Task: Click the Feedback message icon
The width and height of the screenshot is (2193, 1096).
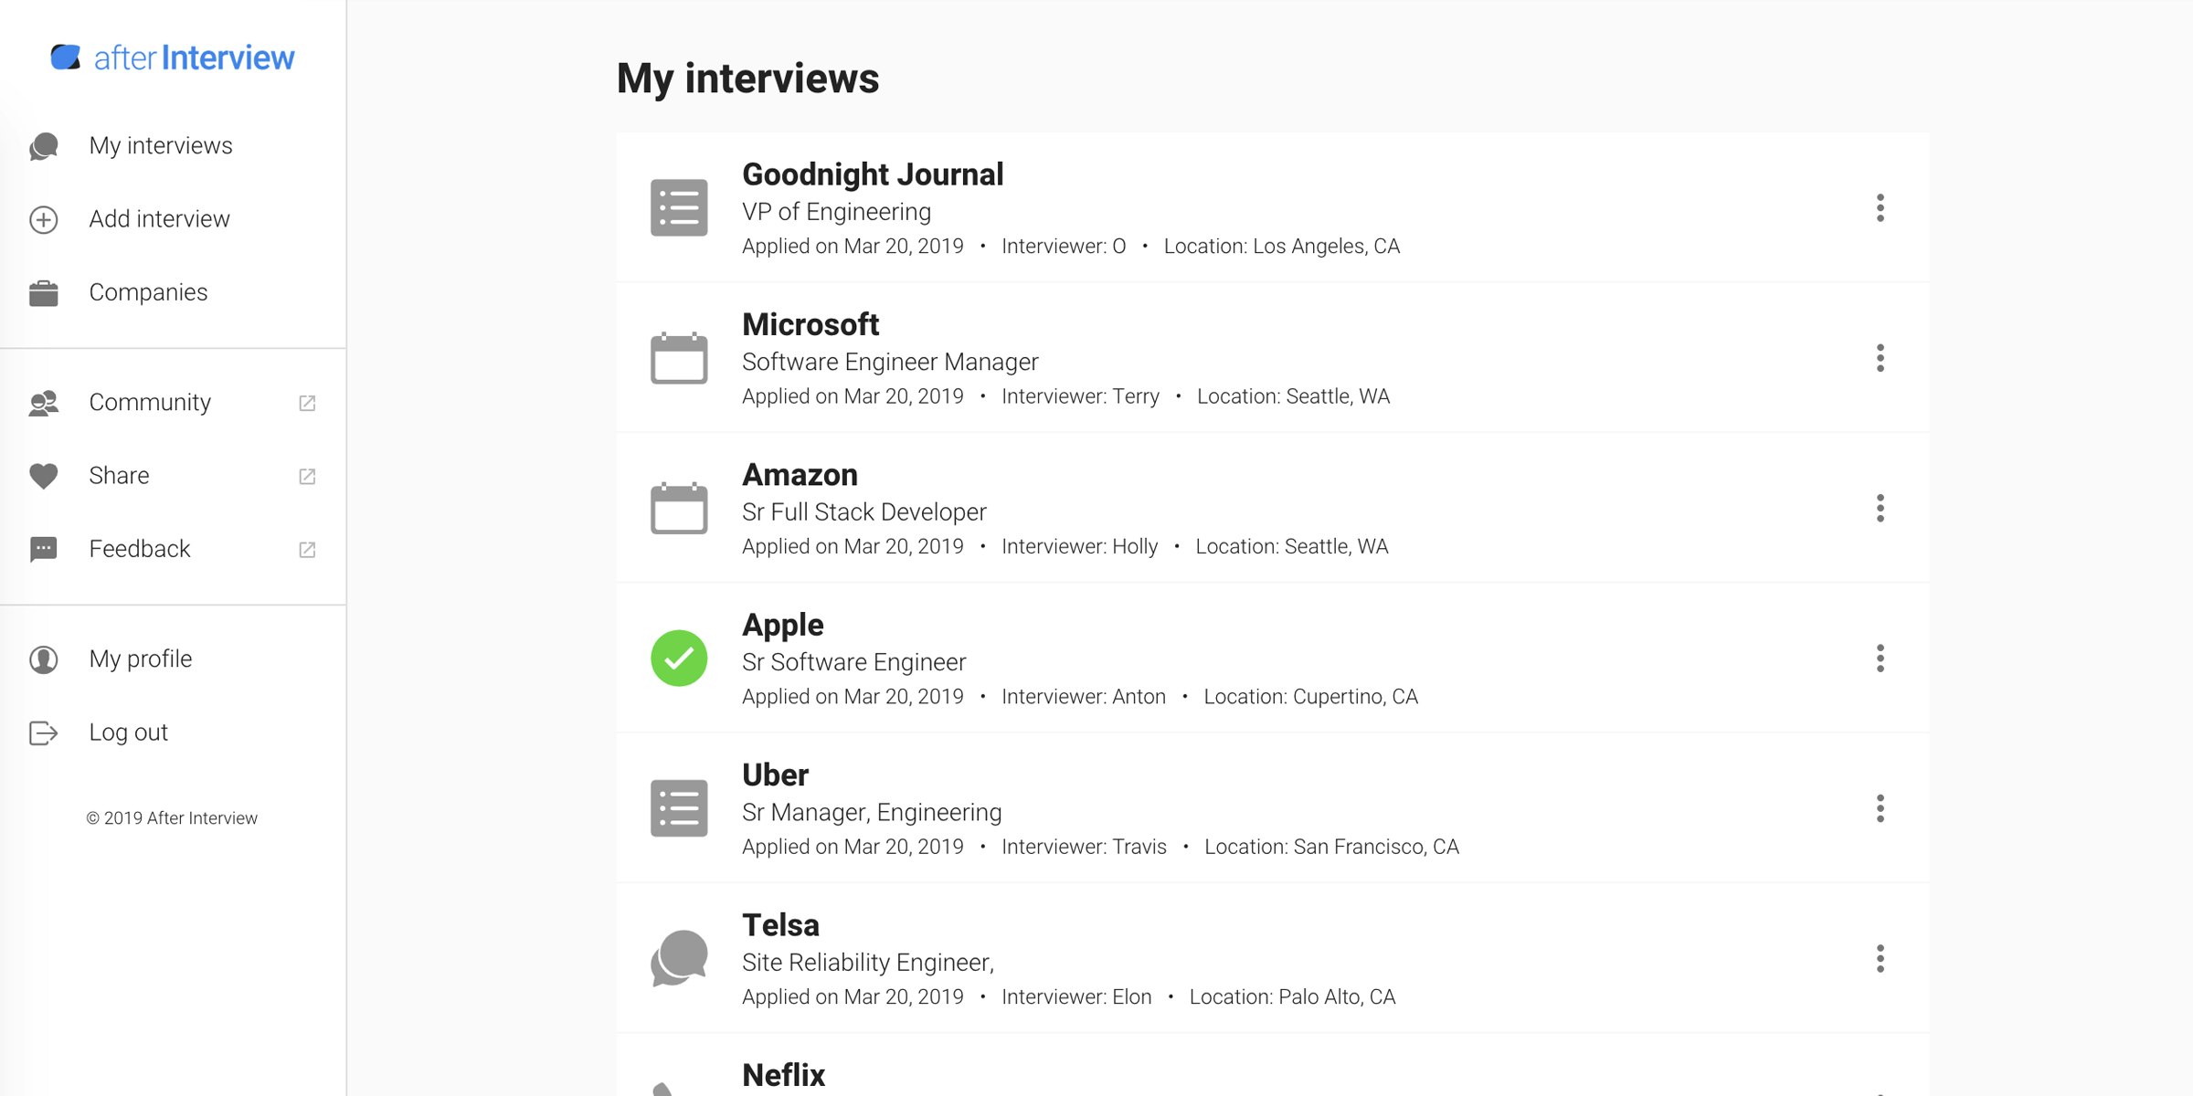Action: pyautogui.click(x=44, y=549)
